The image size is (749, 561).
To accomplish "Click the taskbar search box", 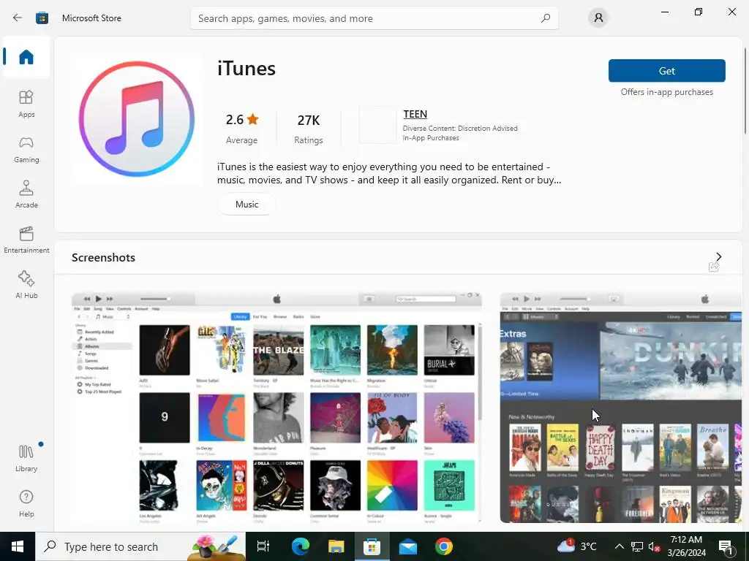I will tap(140, 546).
